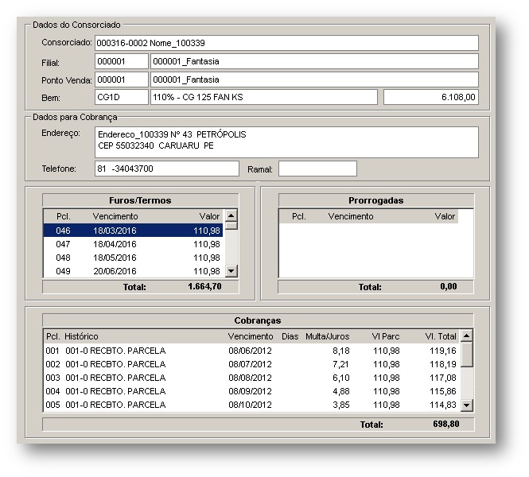Click the Telefone field

[x=167, y=169]
